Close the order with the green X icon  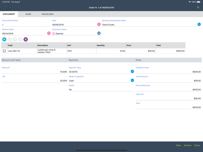coord(198,7)
